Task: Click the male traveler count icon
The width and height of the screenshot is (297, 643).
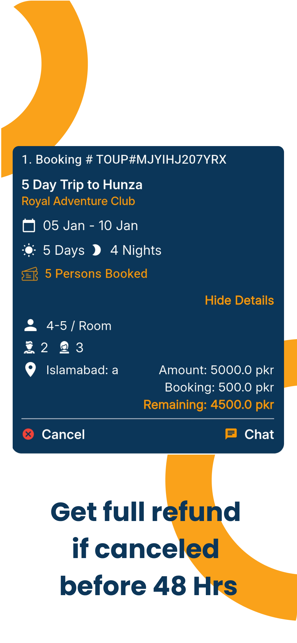Action: [x=29, y=347]
